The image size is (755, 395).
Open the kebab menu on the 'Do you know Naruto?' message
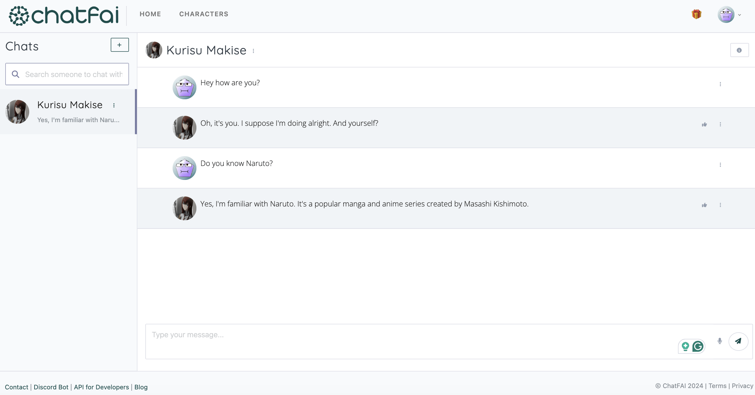point(720,164)
